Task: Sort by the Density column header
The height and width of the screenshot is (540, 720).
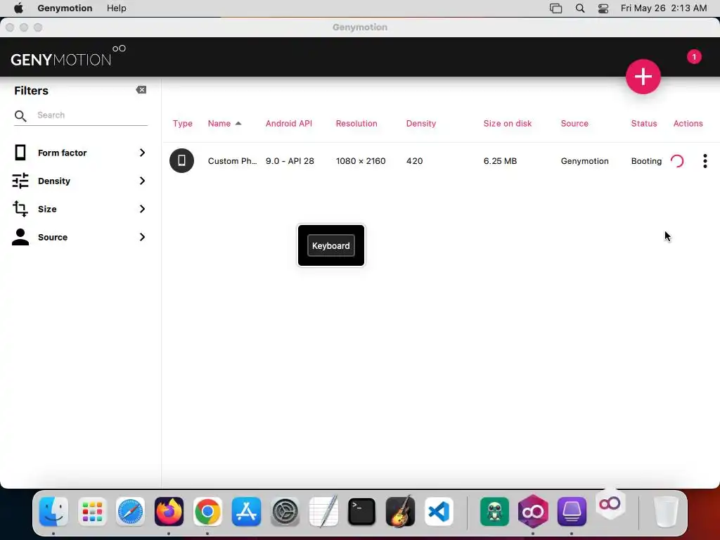Action: coord(421,124)
